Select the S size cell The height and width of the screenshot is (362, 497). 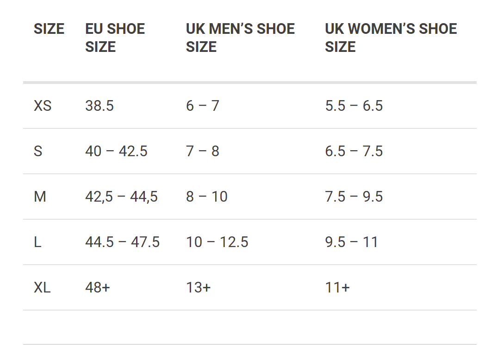pos(38,152)
